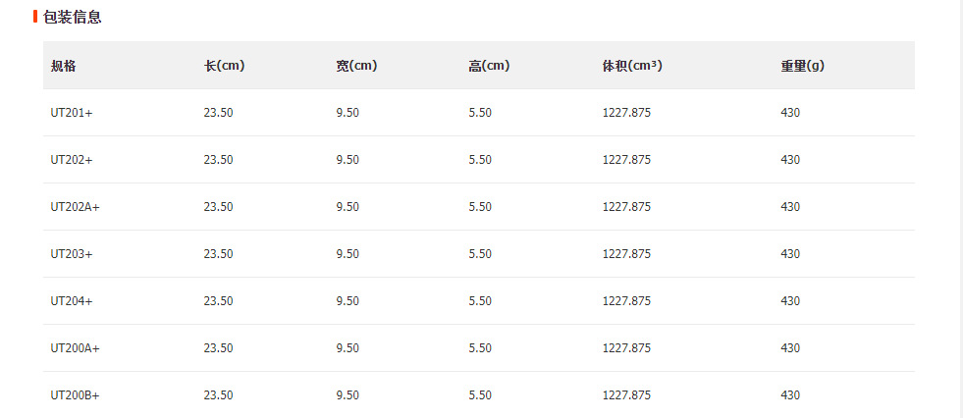Select the UT200A+ spec cell

point(76,348)
